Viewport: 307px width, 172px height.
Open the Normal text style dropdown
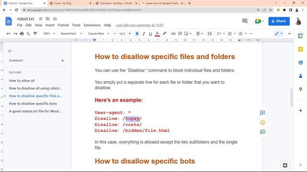coord(71,34)
